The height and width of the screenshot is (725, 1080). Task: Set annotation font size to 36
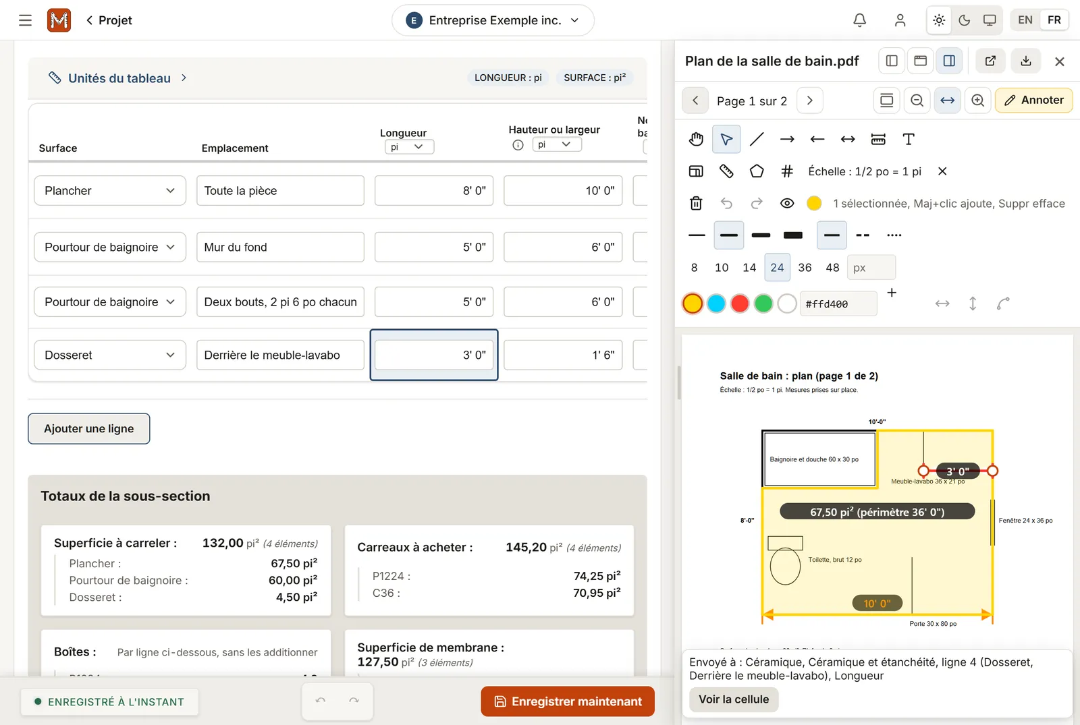(805, 268)
